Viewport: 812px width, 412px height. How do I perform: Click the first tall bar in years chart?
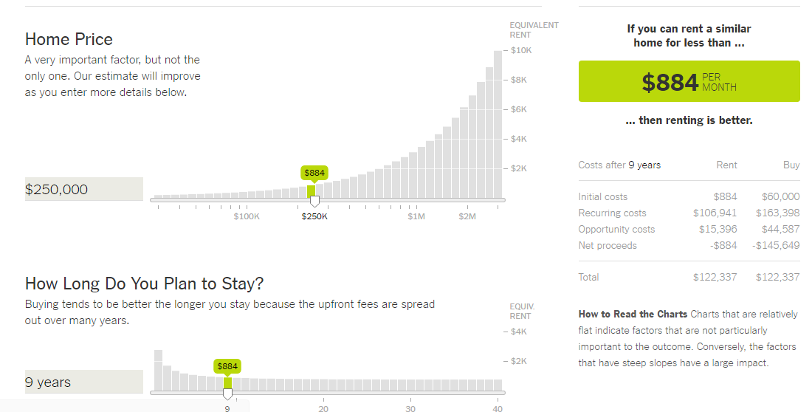click(x=159, y=371)
